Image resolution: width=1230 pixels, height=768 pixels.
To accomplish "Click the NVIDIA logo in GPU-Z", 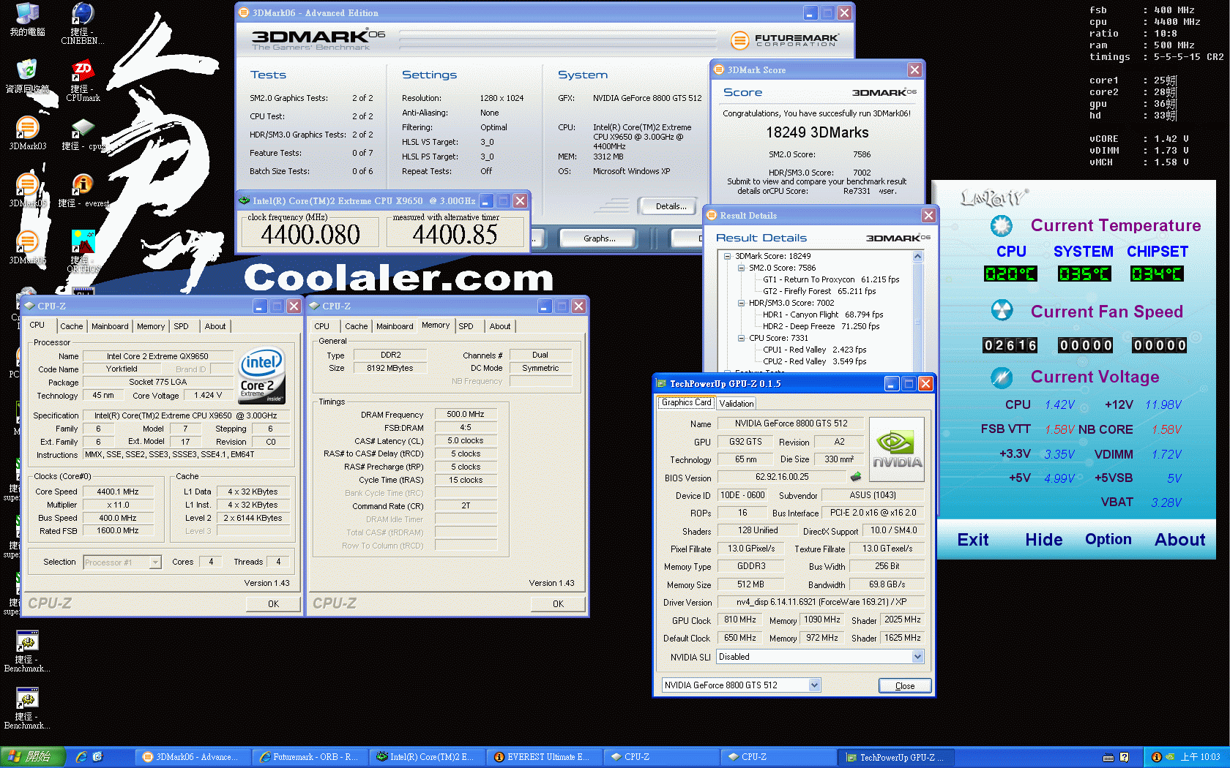I will coord(896,450).
